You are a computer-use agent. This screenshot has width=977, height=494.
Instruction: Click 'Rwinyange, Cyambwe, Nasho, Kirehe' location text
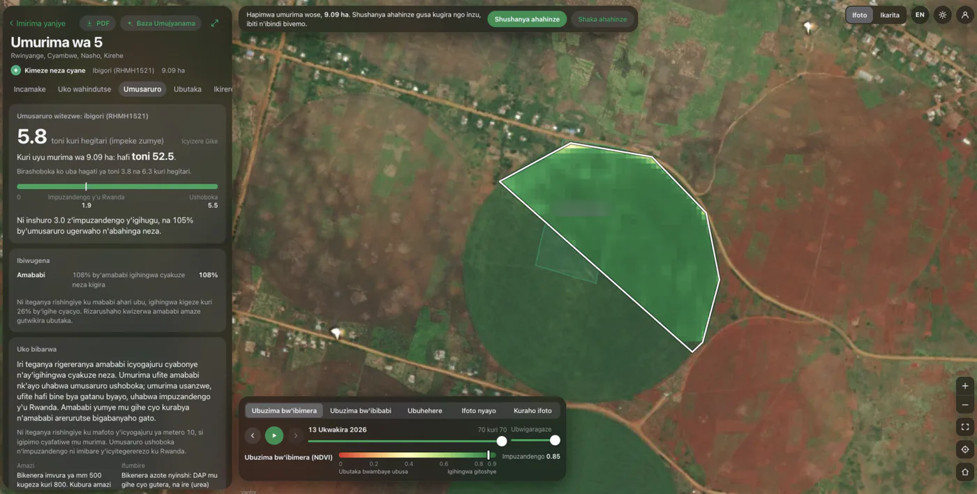coord(67,56)
